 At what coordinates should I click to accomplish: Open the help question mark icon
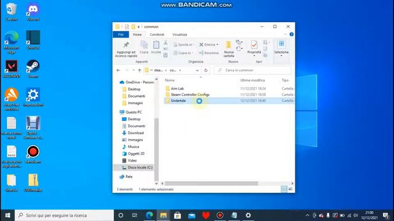[291, 34]
